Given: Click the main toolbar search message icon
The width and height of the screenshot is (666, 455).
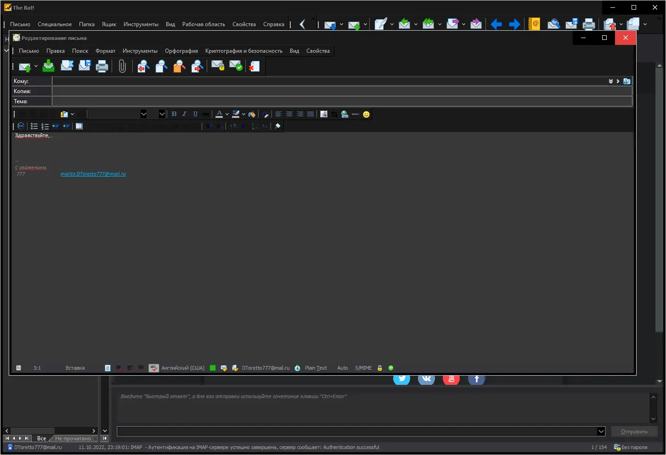Looking at the screenshot, I should tap(553, 24).
